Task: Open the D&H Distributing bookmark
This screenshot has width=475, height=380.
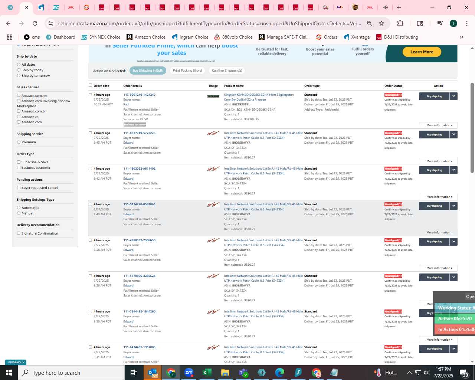Action: (397, 37)
